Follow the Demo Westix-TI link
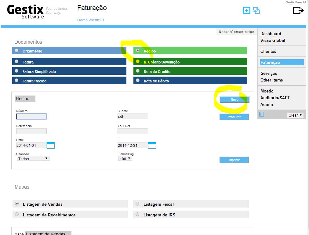 pos(90,20)
